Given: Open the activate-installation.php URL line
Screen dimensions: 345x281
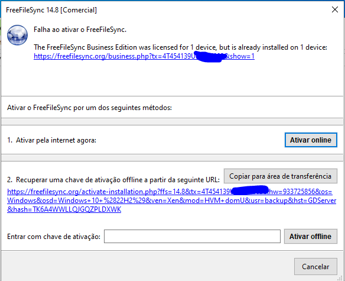Looking at the screenshot, I should 170,192.
